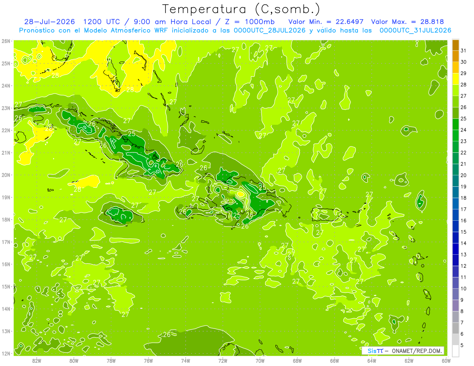
Task: Pick the dark green swatch between 24 and 25
Action: tap(455, 124)
